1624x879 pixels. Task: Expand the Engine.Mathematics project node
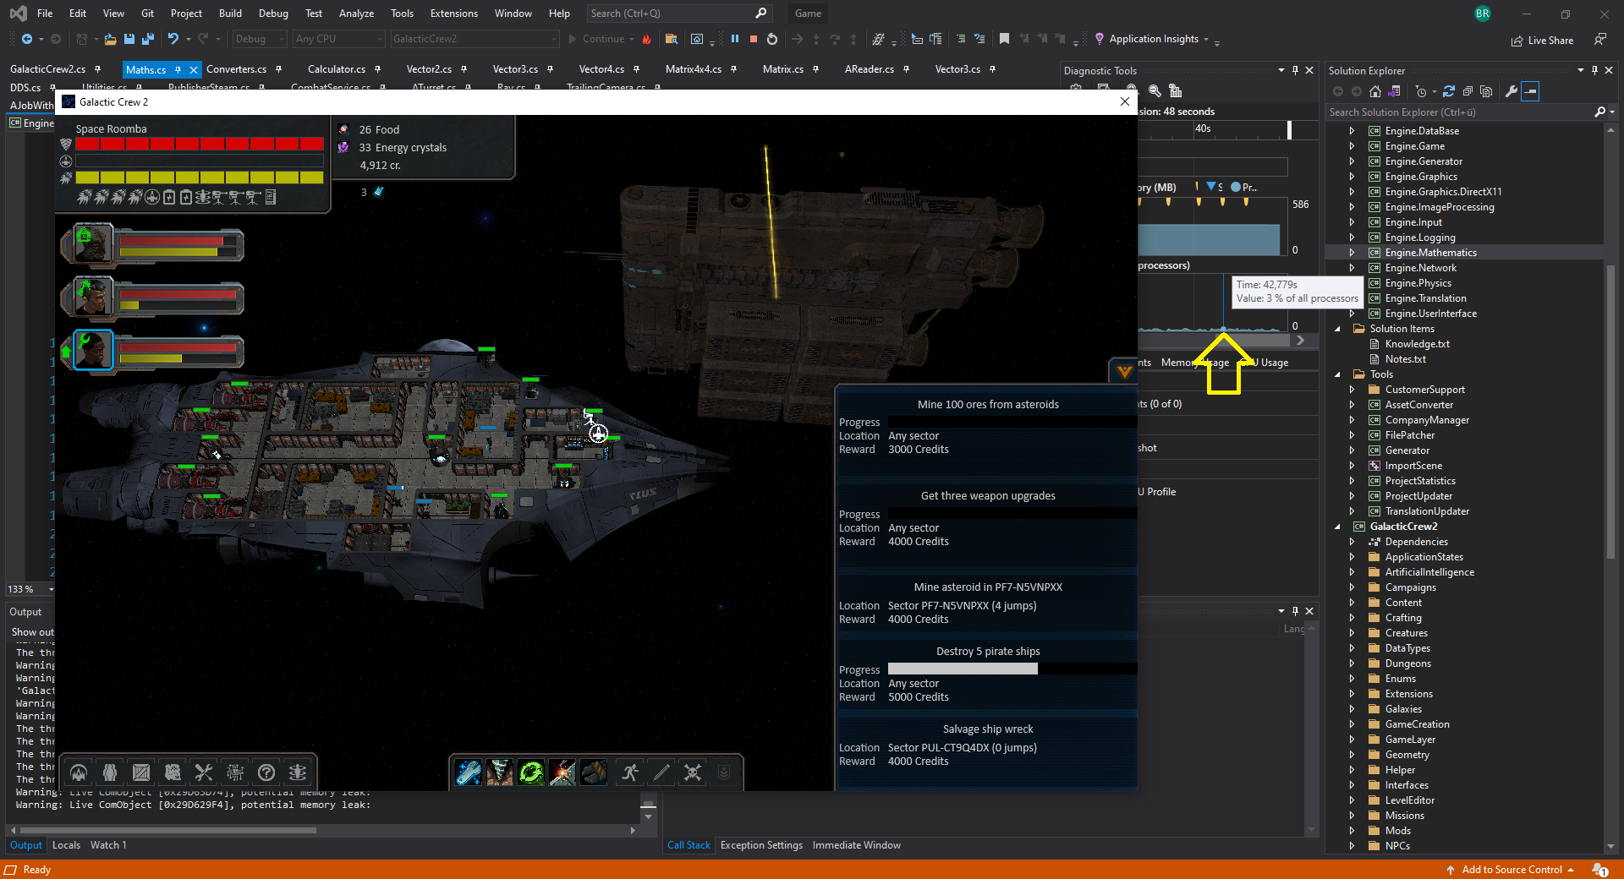click(1352, 253)
